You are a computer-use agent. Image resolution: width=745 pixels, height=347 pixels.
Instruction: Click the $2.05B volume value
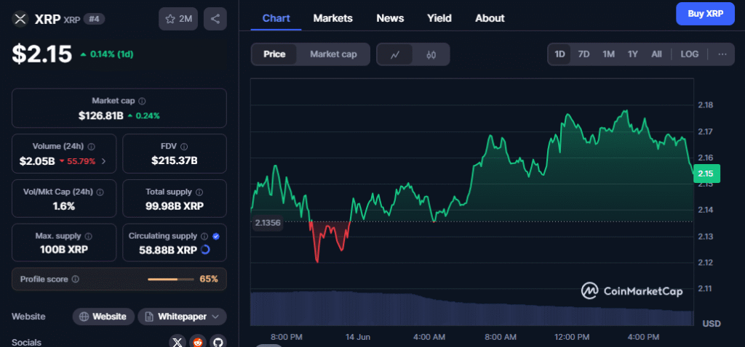[x=36, y=161]
